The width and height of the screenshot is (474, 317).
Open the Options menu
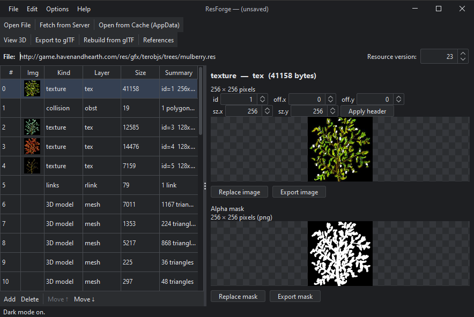[57, 9]
